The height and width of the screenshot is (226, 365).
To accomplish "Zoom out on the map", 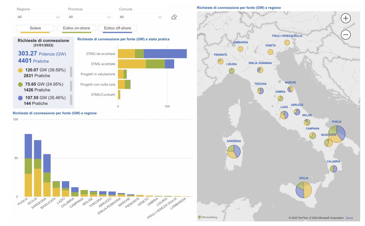I will tap(346, 35).
